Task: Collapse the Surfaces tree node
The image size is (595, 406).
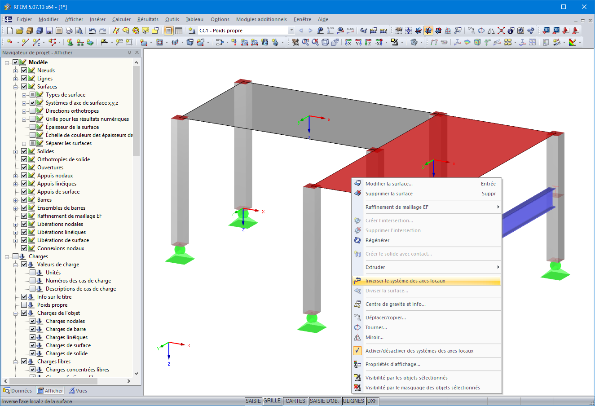Action: tap(16, 87)
